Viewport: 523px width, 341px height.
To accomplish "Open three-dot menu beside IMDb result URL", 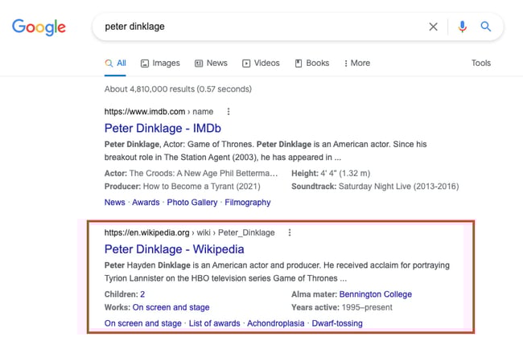I will pos(229,112).
